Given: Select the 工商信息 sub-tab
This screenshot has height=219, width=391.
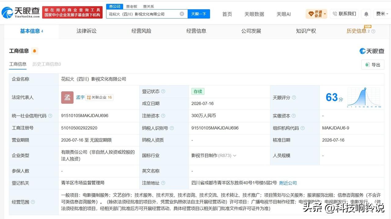Looking at the screenshot, I should (x=18, y=64).
